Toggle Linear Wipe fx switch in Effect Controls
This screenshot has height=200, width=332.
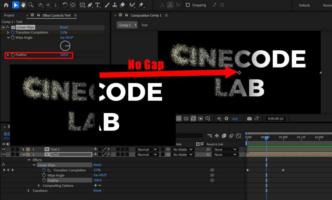tap(8, 27)
